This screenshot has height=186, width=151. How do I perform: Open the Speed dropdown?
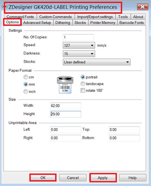(79, 45)
